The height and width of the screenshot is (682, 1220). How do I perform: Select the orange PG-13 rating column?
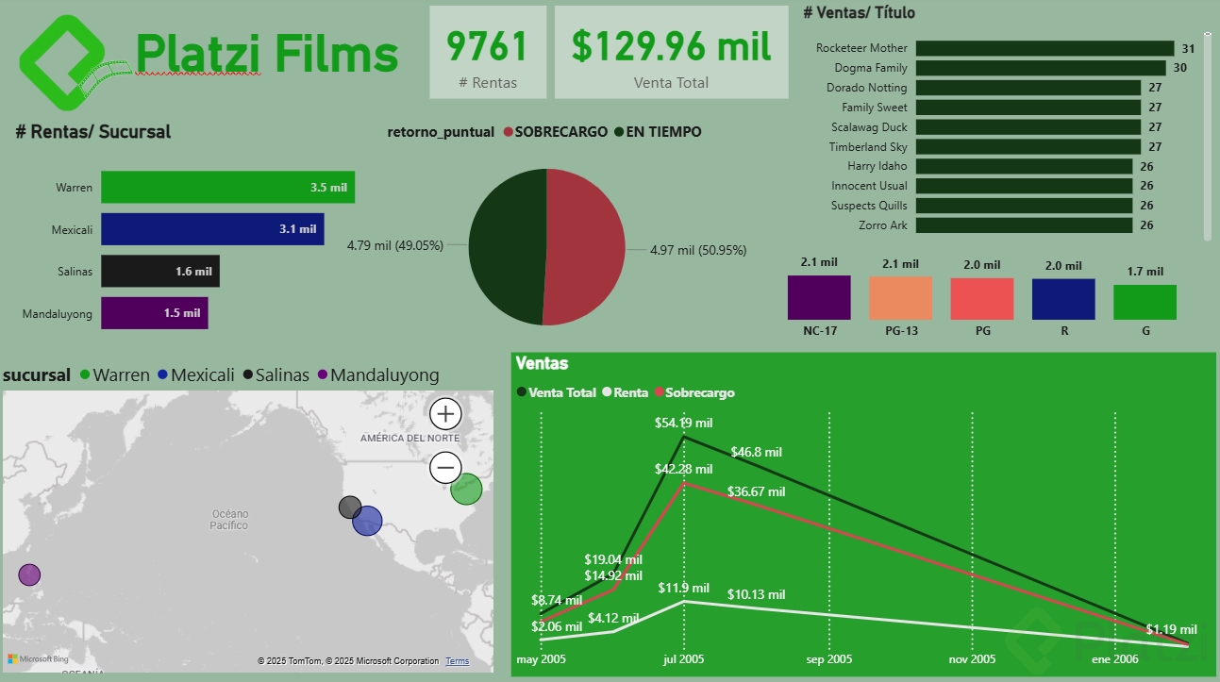coord(900,298)
